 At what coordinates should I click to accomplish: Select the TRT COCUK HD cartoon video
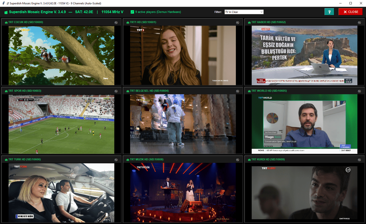coord(61,55)
